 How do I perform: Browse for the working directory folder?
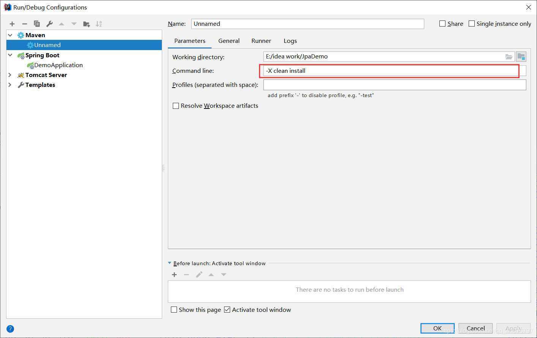point(509,56)
